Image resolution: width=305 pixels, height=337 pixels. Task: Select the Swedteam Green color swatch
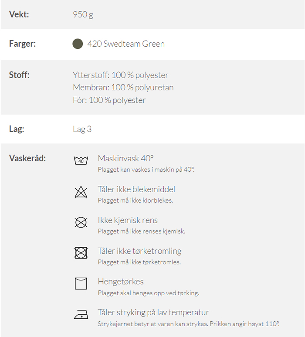(78, 44)
